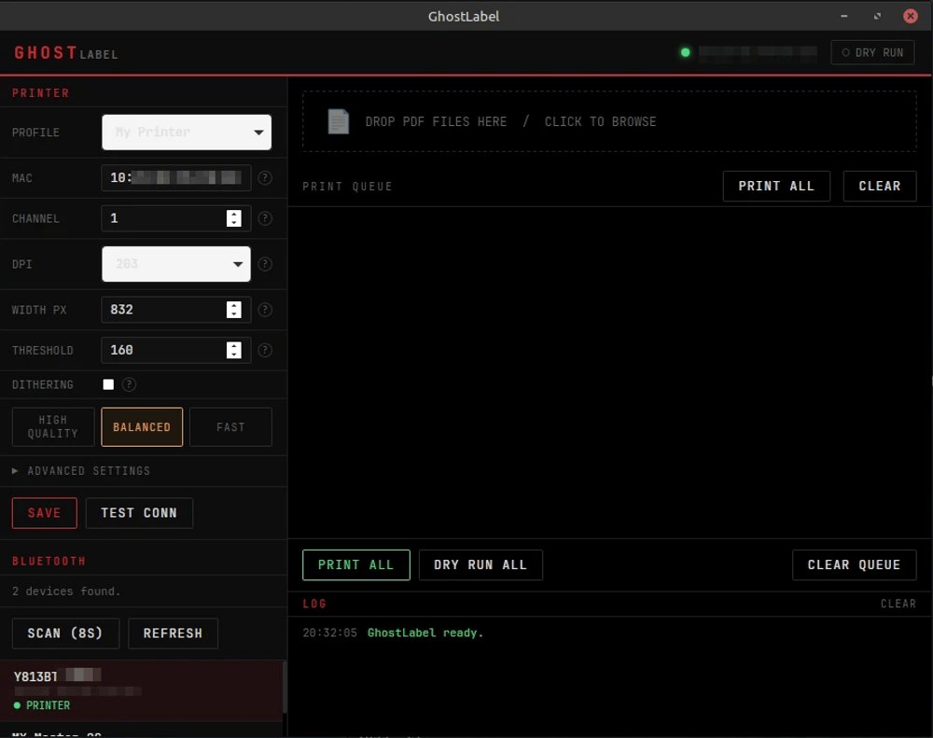The width and height of the screenshot is (933, 738).
Task: Select the FAST preset
Action: coord(230,426)
